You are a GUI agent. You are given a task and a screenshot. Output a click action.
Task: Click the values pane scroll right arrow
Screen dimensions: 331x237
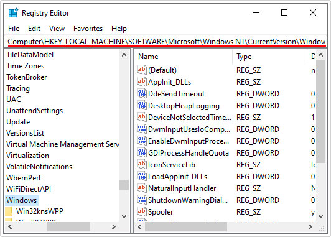[310, 226]
